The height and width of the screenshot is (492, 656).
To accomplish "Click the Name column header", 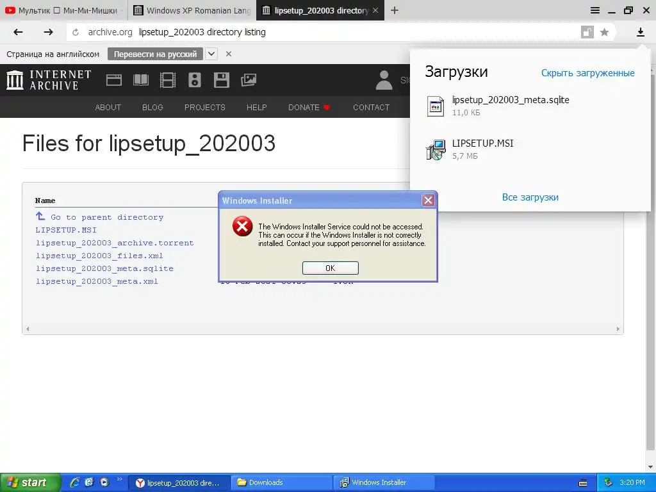I will tap(45, 201).
